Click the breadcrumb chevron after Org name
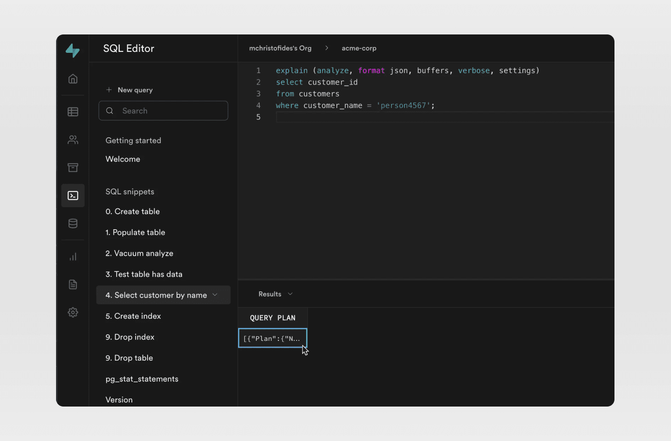The height and width of the screenshot is (441, 671). point(327,48)
